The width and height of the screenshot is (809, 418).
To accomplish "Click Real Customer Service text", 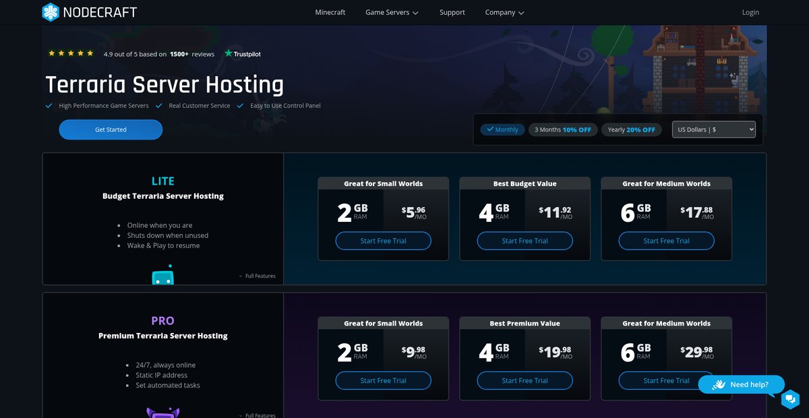I will [200, 106].
